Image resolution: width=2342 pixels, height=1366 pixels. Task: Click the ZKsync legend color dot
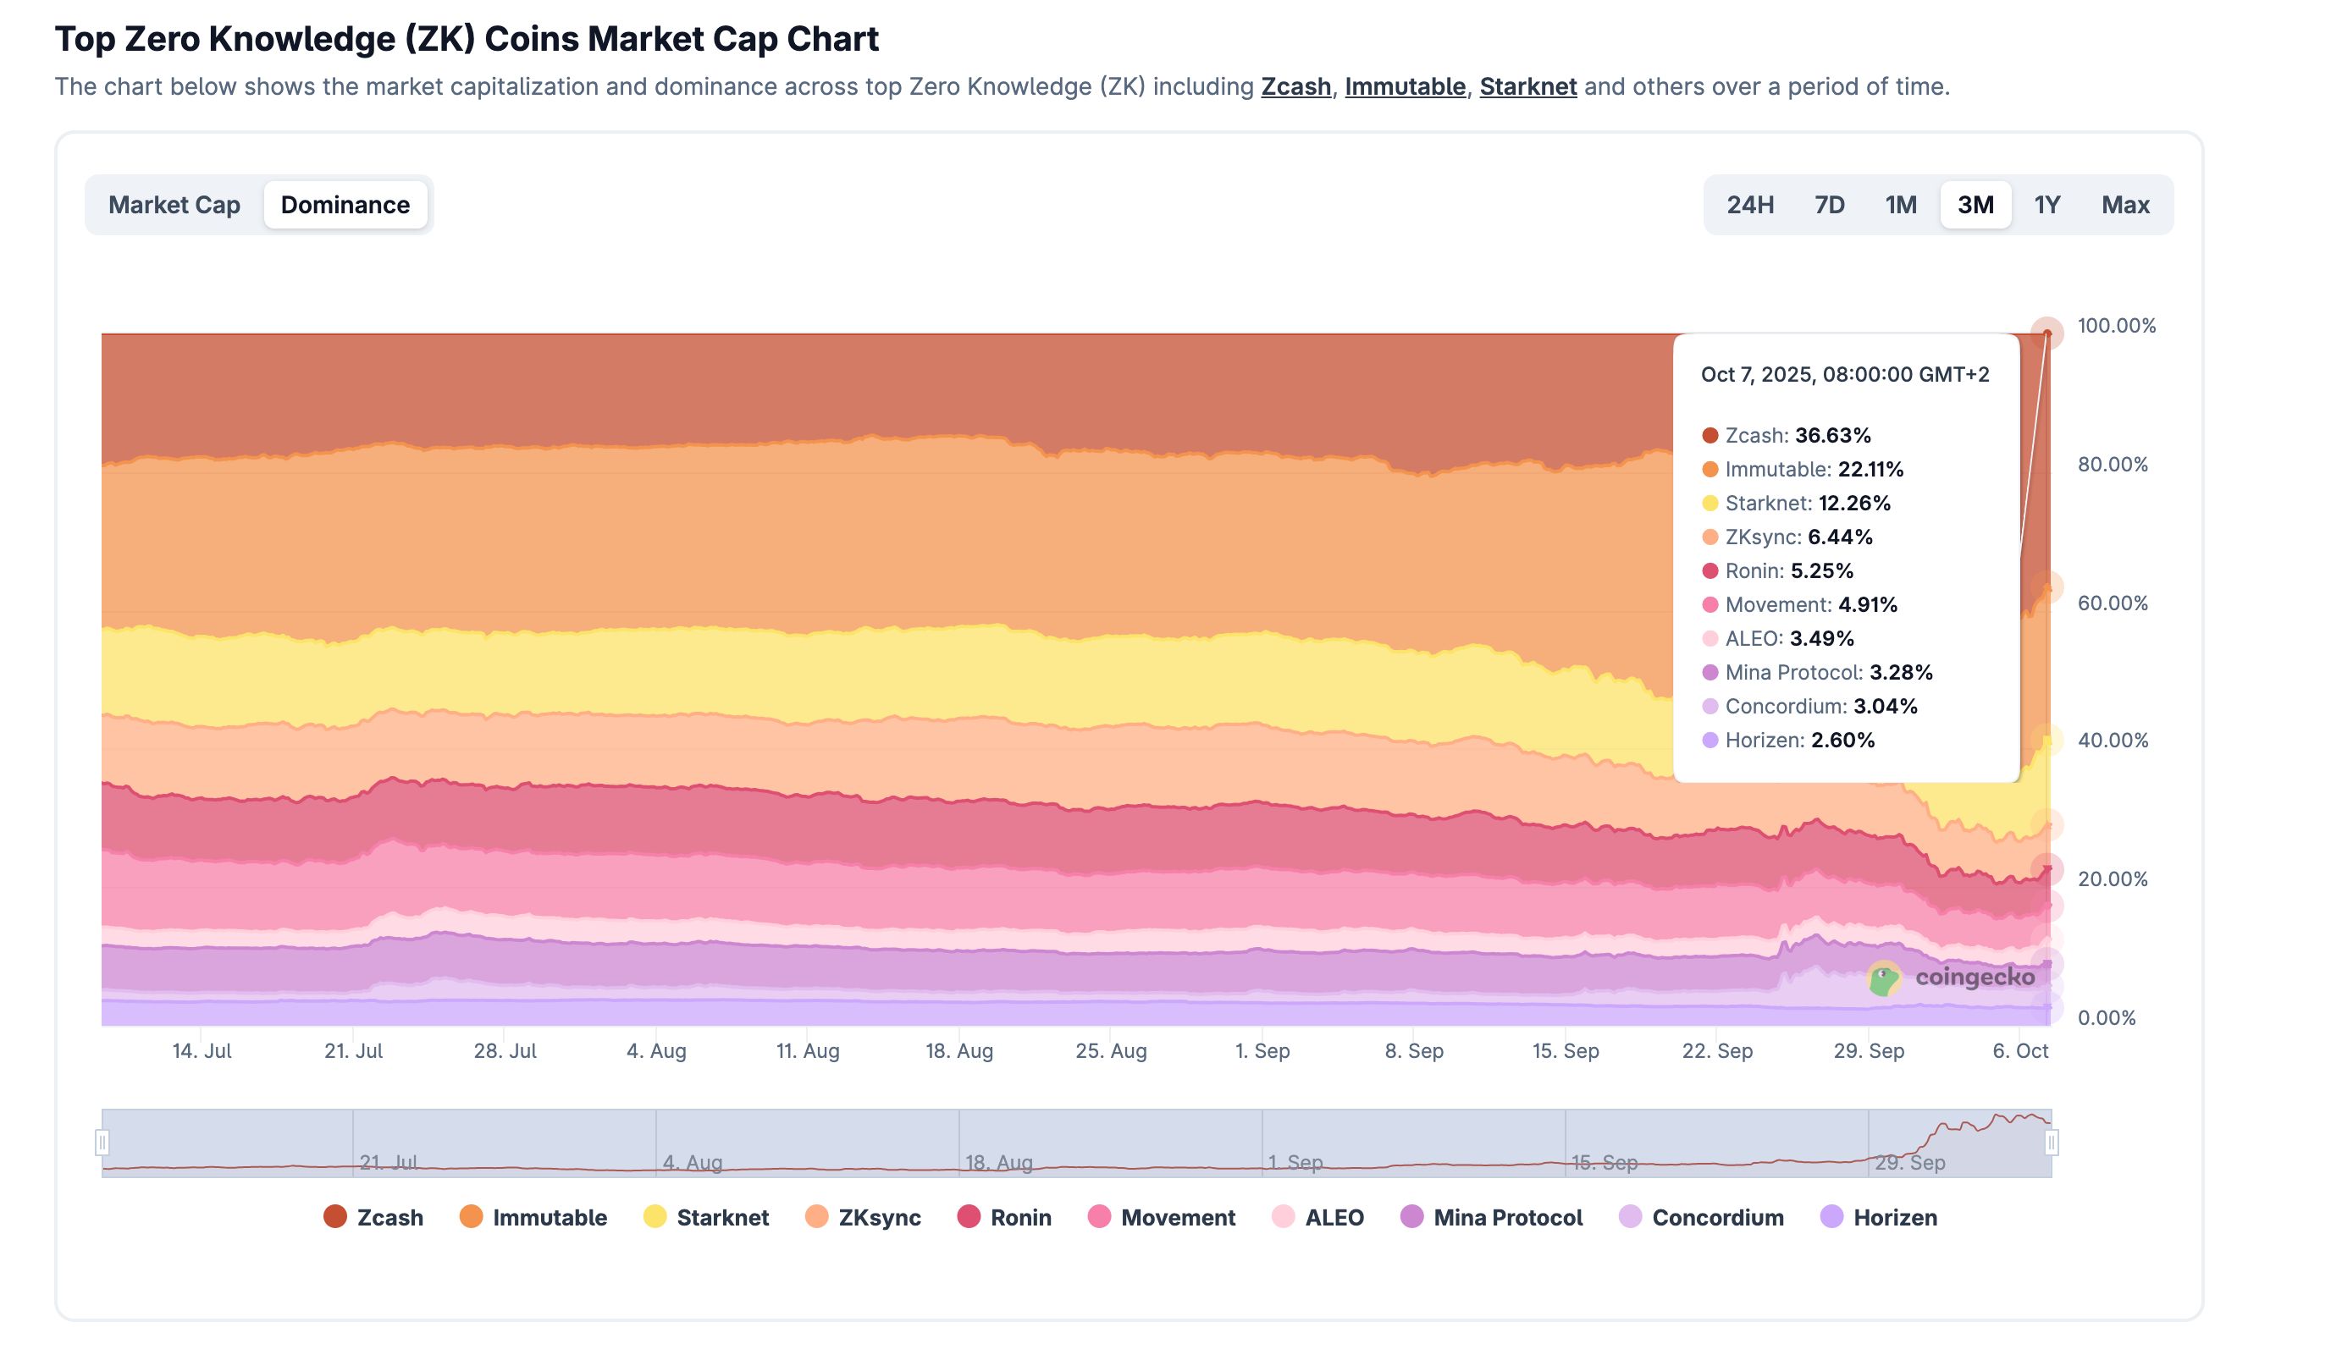(817, 1217)
